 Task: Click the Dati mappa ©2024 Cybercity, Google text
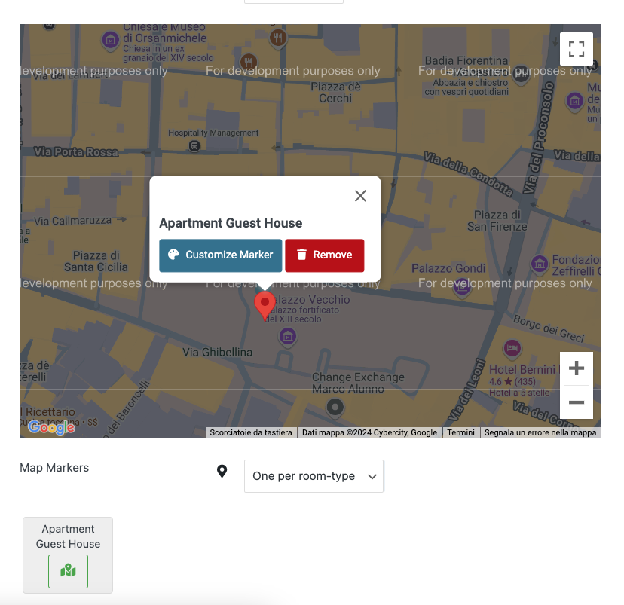point(369,432)
